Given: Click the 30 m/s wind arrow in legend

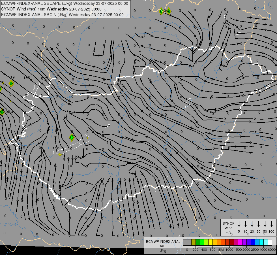Looking at the screenshot, I should (258, 224).
